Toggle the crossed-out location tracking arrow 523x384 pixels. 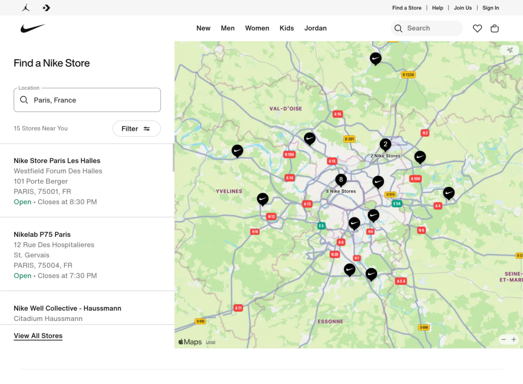[x=510, y=50]
